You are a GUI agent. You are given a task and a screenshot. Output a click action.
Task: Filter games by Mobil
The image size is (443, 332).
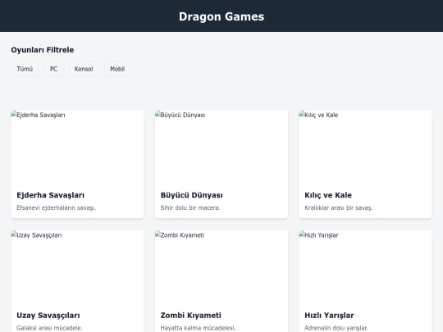pyautogui.click(x=117, y=69)
